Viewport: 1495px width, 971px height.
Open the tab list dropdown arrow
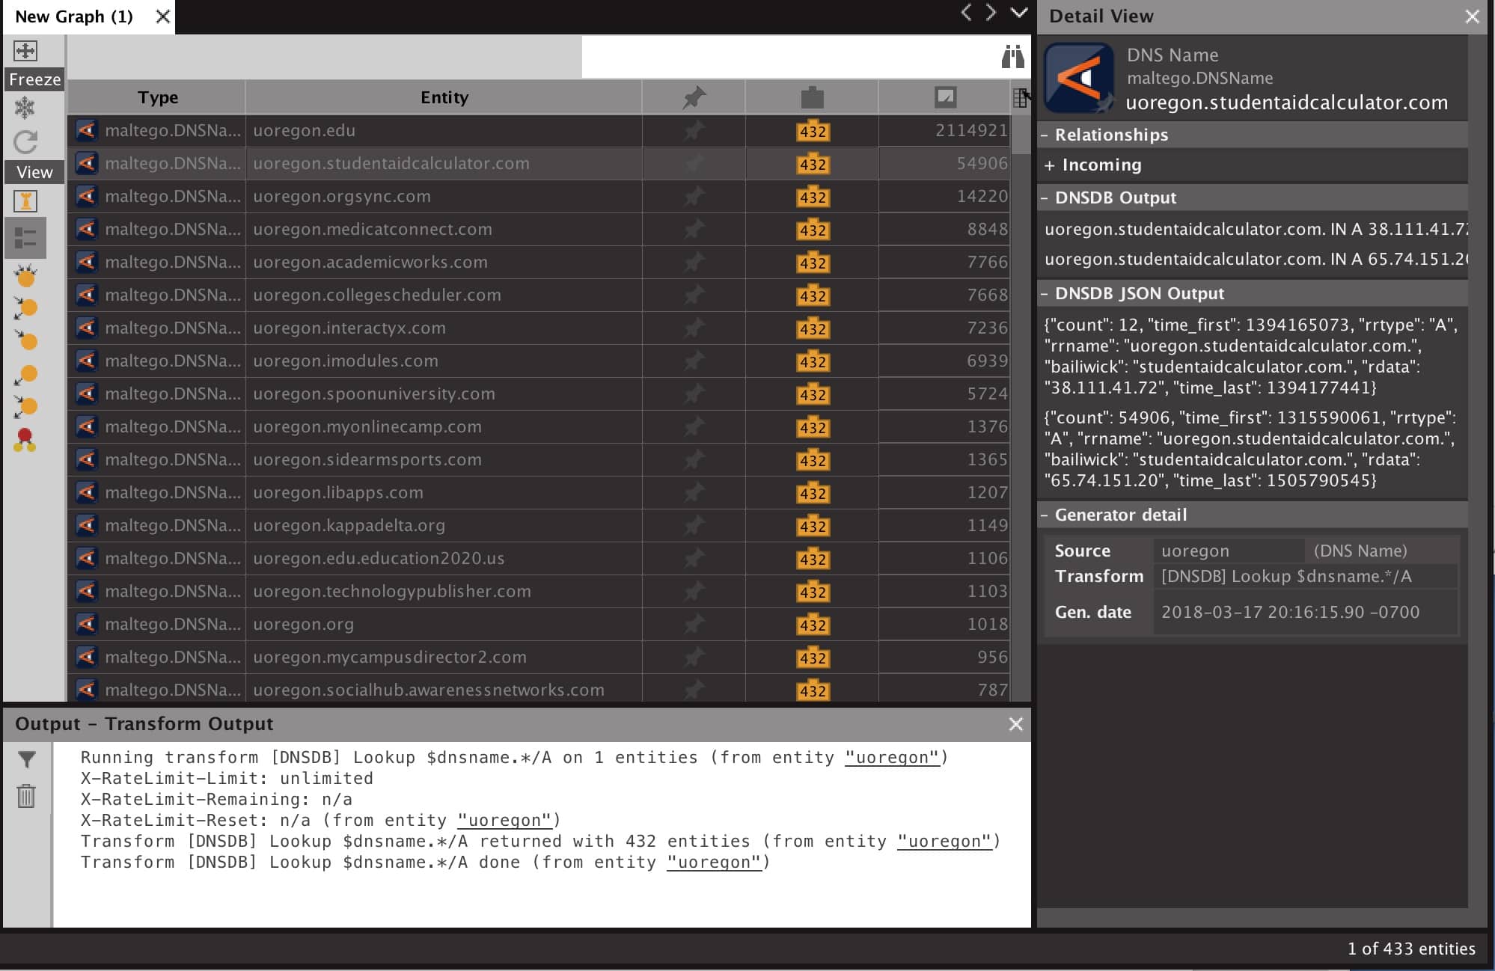1019,13
